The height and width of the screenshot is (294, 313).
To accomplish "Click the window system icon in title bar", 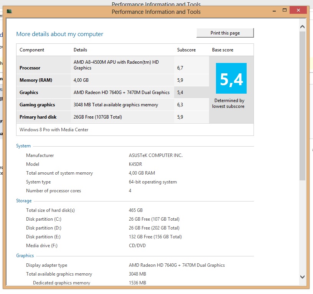I will pyautogui.click(x=9, y=12).
